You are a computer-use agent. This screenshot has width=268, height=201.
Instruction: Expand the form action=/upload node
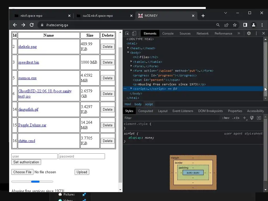click(131, 70)
